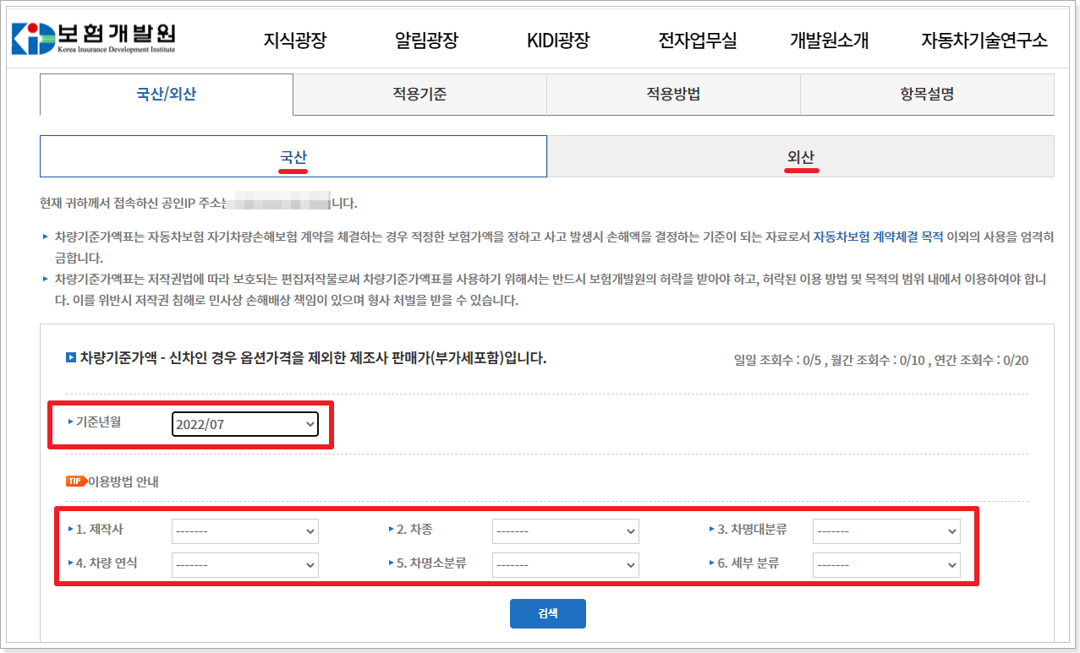The image size is (1080, 653).
Task: Open the 차종 vehicle type dropdown
Action: coord(565,531)
